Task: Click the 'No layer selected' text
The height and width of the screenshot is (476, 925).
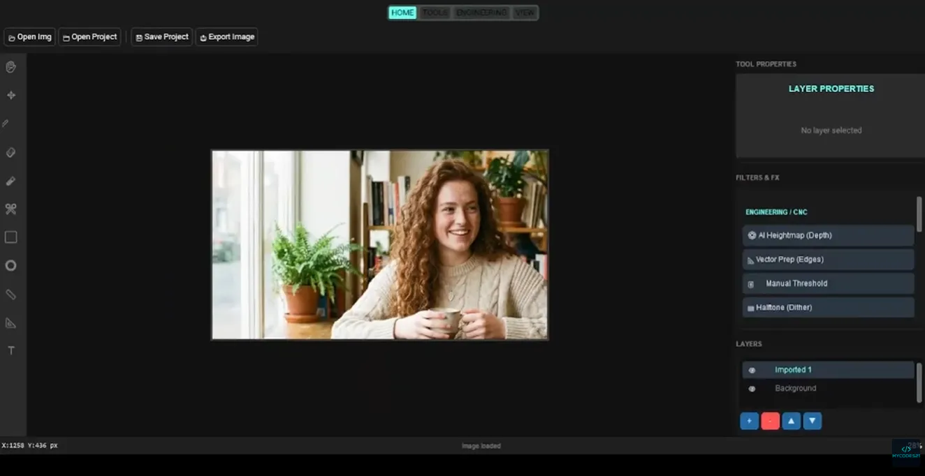Action: (831, 131)
